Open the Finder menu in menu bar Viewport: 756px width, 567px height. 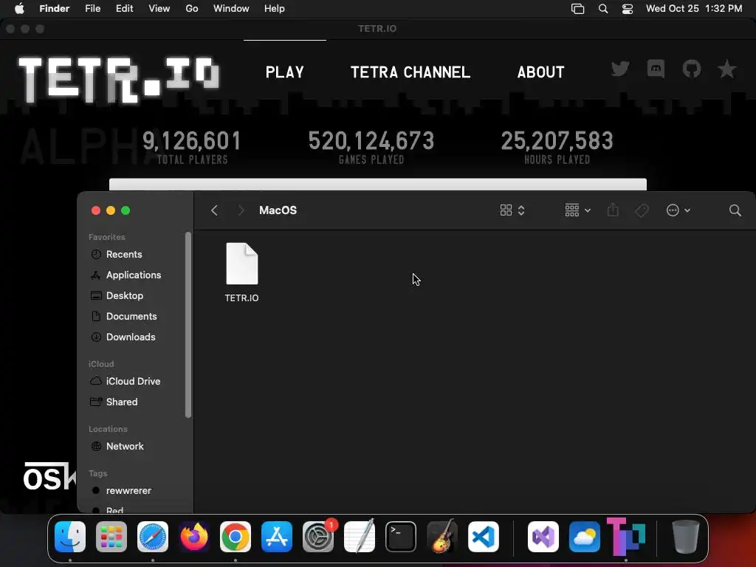(x=54, y=8)
